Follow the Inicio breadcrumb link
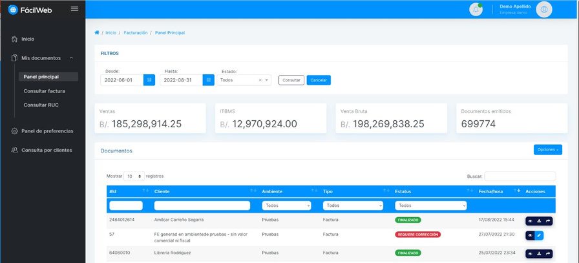This screenshot has height=263, width=579. coord(111,33)
